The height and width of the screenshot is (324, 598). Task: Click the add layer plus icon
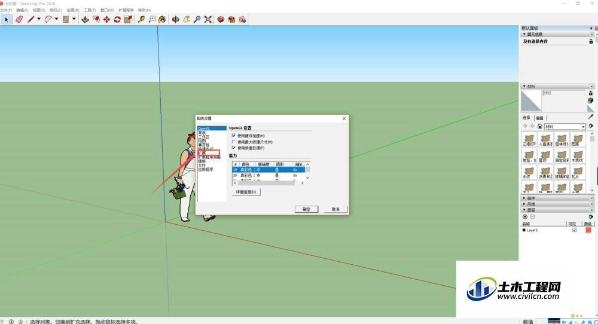pyautogui.click(x=525, y=216)
